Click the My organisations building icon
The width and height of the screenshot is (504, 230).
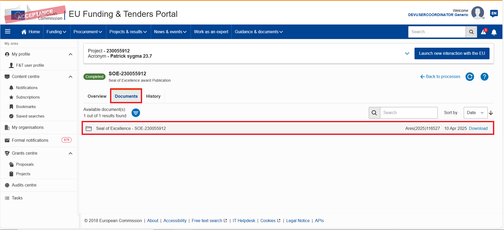tap(7, 128)
